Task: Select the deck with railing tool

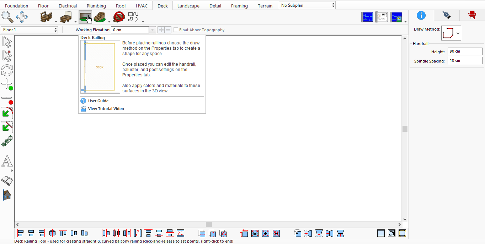Action: click(x=46, y=17)
